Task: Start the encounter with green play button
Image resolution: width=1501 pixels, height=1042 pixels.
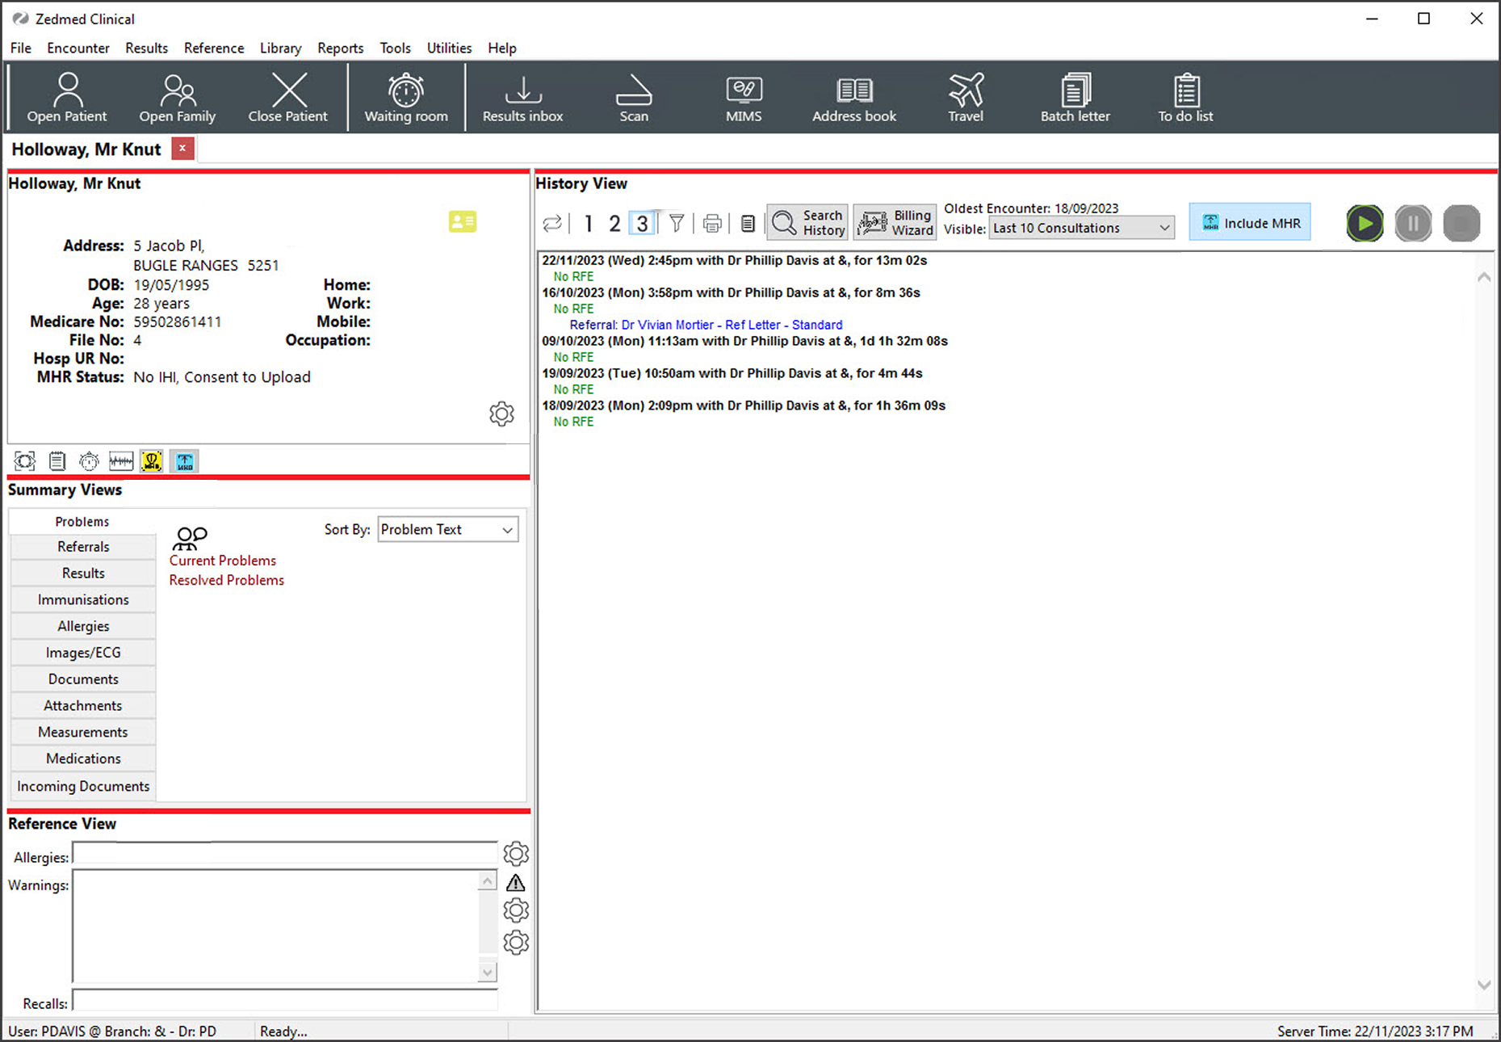Action: click(x=1365, y=223)
